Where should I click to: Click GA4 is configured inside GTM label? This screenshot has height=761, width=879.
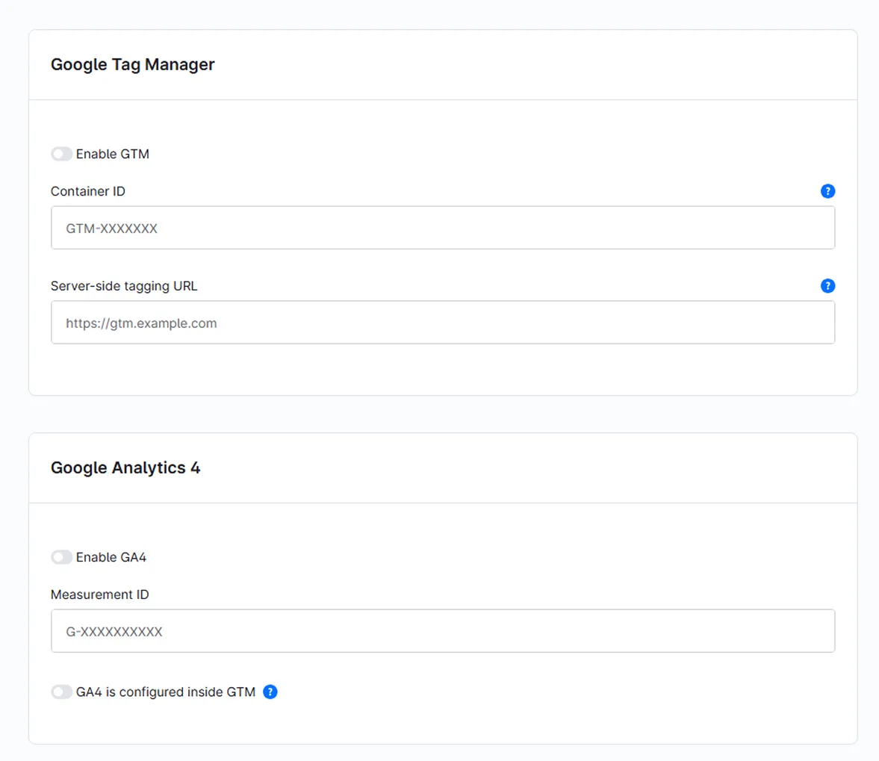pyautogui.click(x=166, y=692)
